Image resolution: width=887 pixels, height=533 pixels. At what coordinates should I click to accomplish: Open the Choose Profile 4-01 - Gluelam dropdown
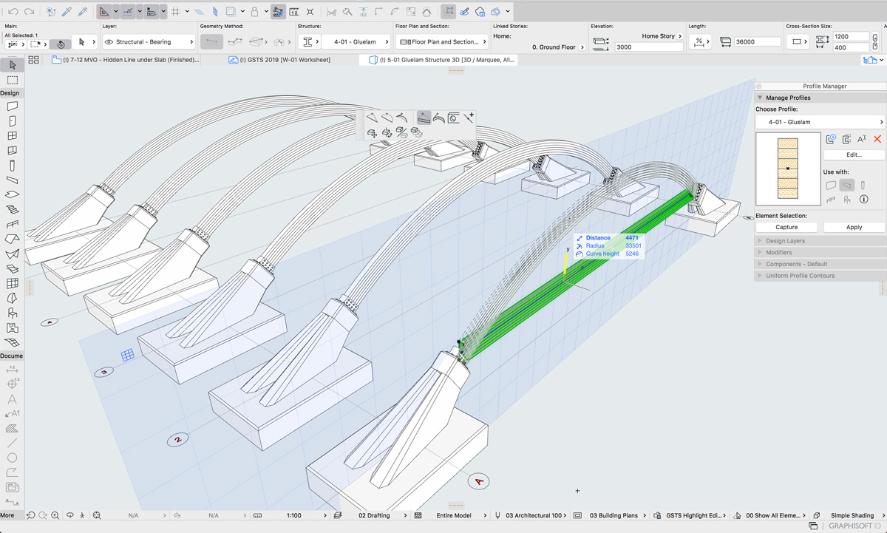(x=820, y=122)
